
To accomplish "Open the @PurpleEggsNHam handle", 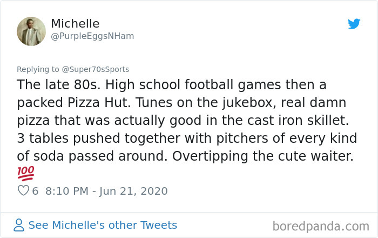I will pos(92,36).
